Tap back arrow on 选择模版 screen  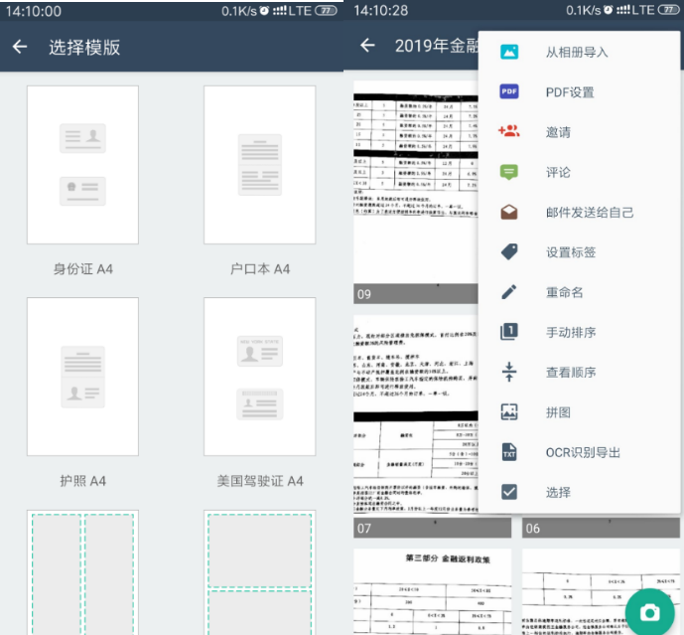pyautogui.click(x=20, y=47)
